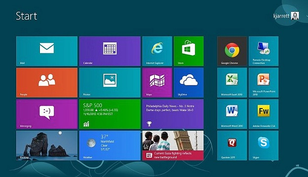The width and height of the screenshot is (308, 177).
Task: Click the user account picture
Action: (295, 16)
